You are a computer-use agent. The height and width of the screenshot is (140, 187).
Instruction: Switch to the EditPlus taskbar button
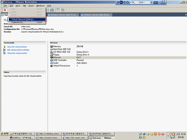coord(22,138)
